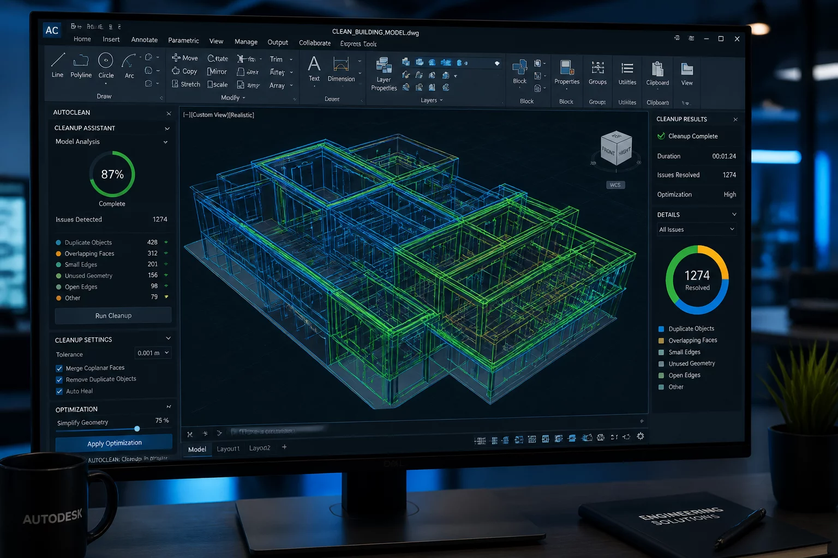Select the Polyline tool
This screenshot has width=838, height=558.
(81, 66)
